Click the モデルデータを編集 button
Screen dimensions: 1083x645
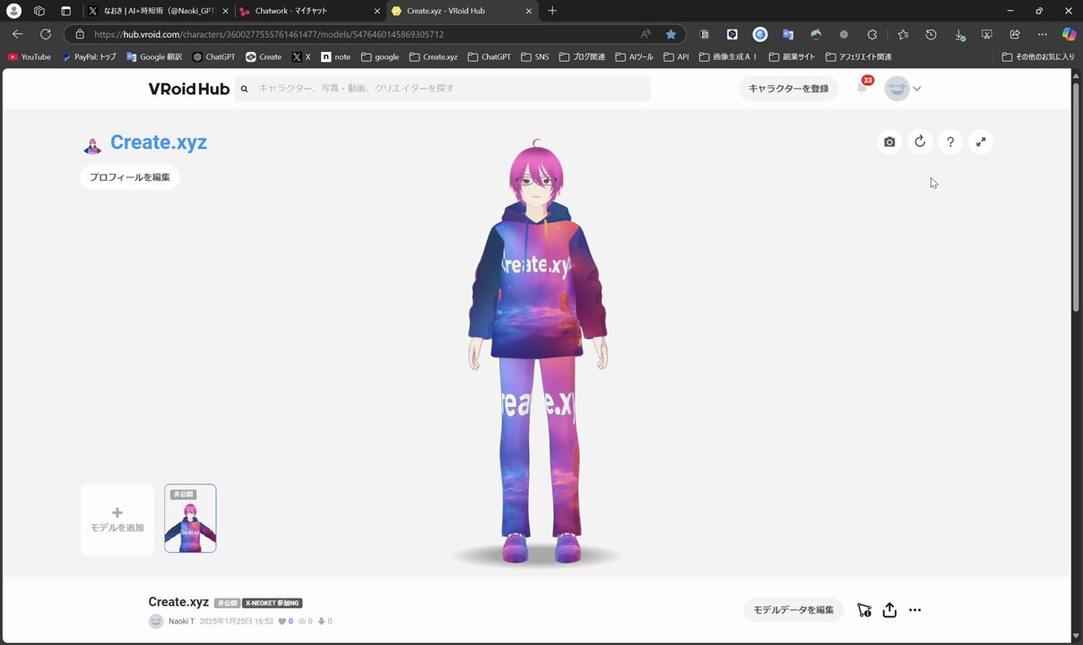pos(793,610)
